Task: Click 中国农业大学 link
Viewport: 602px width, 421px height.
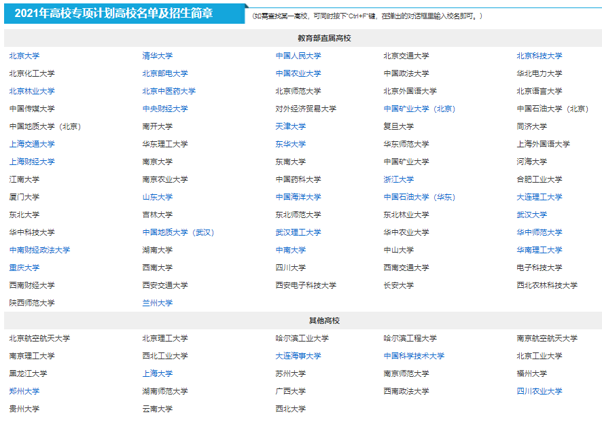Action: coord(298,73)
